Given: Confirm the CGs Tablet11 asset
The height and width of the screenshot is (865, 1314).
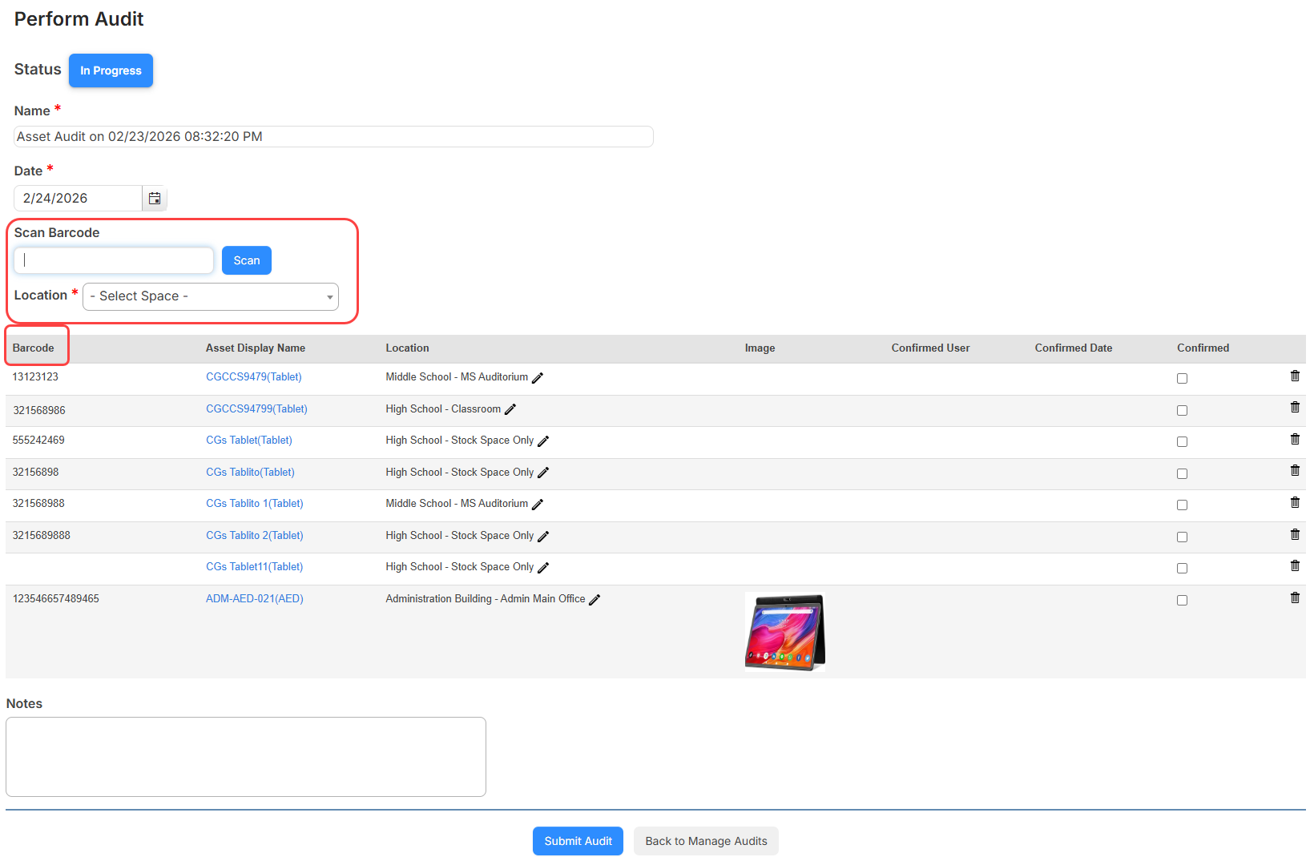Looking at the screenshot, I should [1182, 568].
